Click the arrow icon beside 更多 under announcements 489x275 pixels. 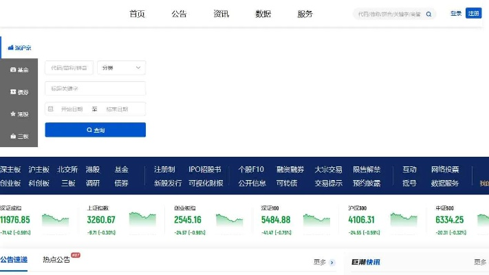[332, 262]
